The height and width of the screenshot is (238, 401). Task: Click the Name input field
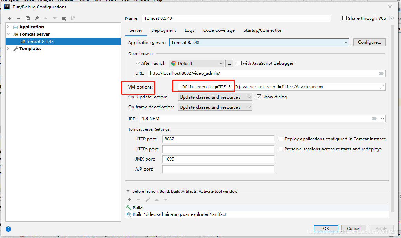[x=236, y=18]
